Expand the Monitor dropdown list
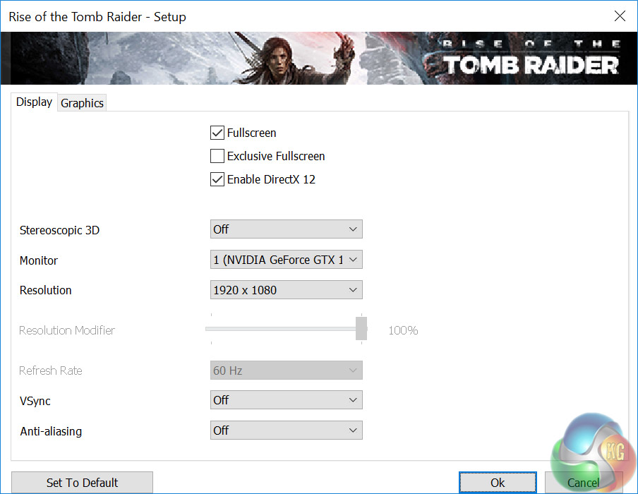Screen dimensions: 638x494 pyautogui.click(x=286, y=259)
